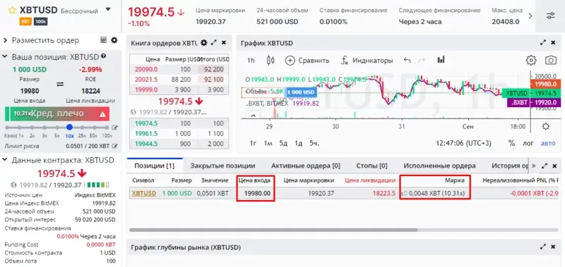The image size is (565, 267).
Task: Show more tabs with double chevron
Action: pyautogui.click(x=534, y=166)
